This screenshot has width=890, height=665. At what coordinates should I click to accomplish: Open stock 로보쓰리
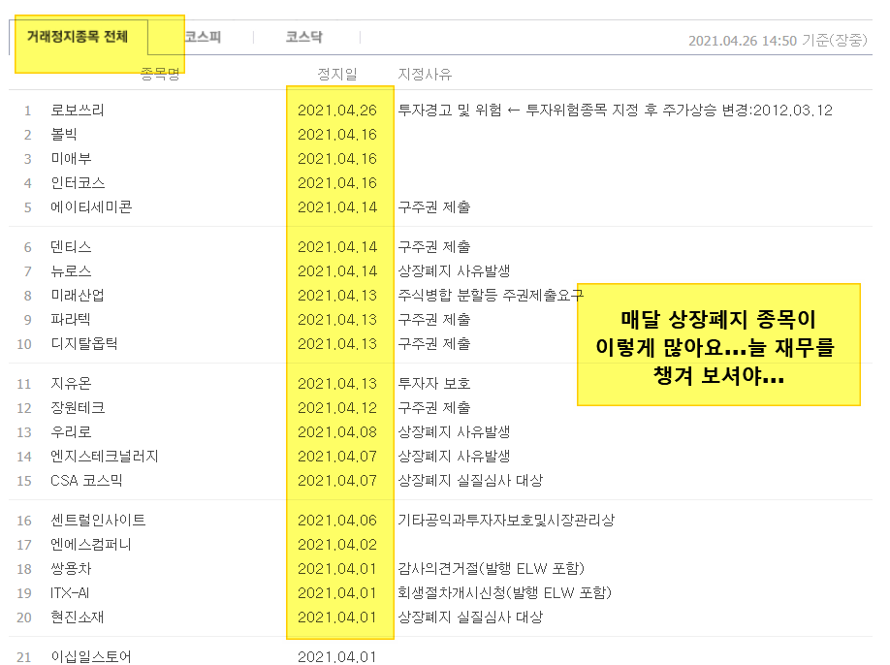78,111
